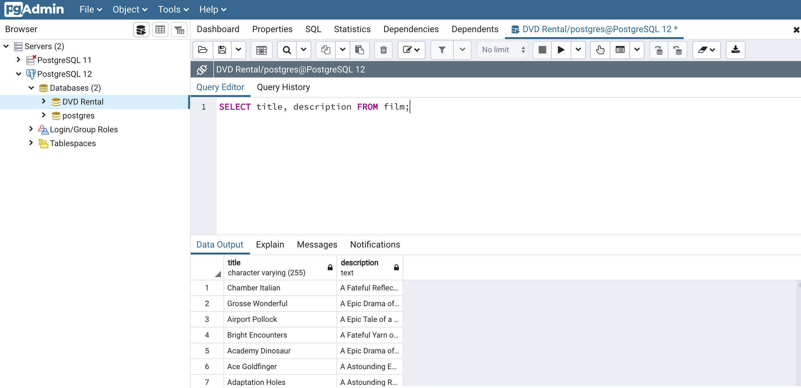
Task: Open the File menu
Action: click(x=91, y=9)
